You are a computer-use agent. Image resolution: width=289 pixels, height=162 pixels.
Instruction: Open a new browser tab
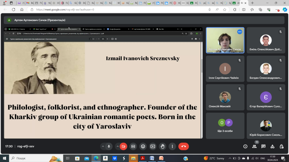[x=252, y=3]
